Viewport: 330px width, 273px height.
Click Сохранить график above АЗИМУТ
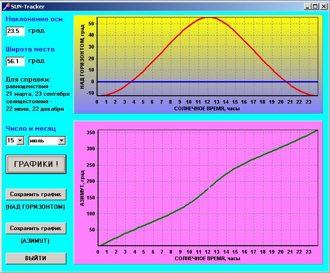click(36, 228)
